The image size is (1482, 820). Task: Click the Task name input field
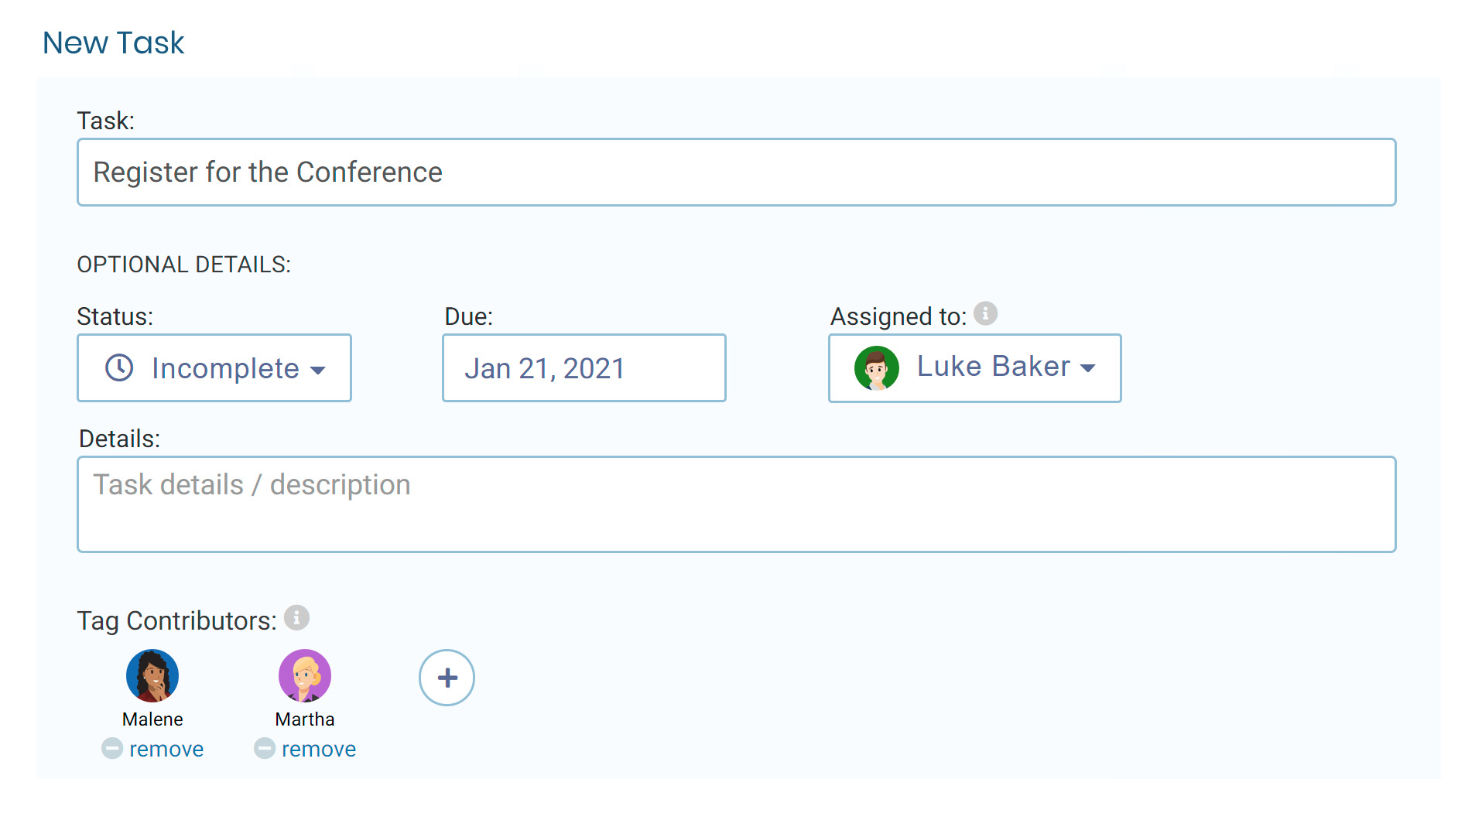click(736, 172)
